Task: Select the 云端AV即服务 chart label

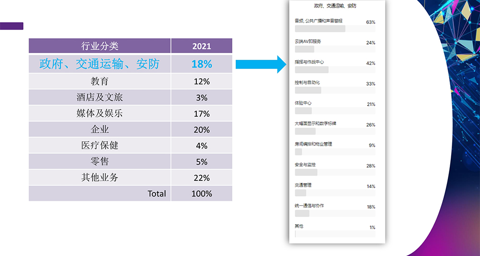Action: [308, 42]
